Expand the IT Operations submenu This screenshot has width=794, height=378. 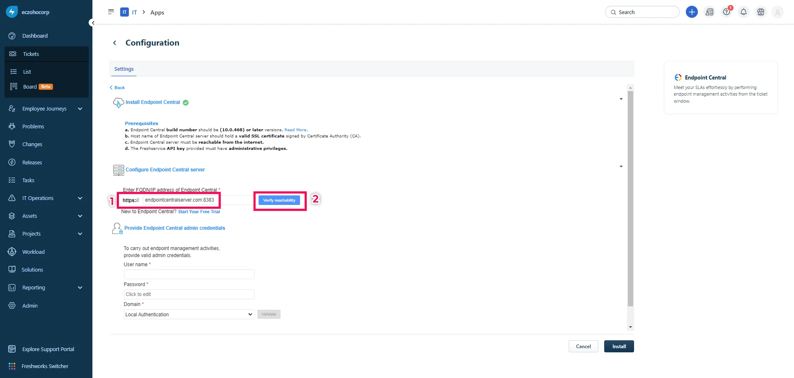pos(80,198)
